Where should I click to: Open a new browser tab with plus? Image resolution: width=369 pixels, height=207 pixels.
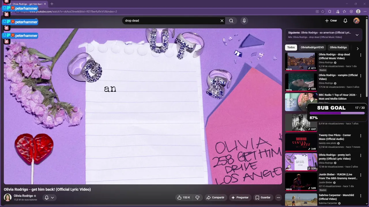[52, 4]
